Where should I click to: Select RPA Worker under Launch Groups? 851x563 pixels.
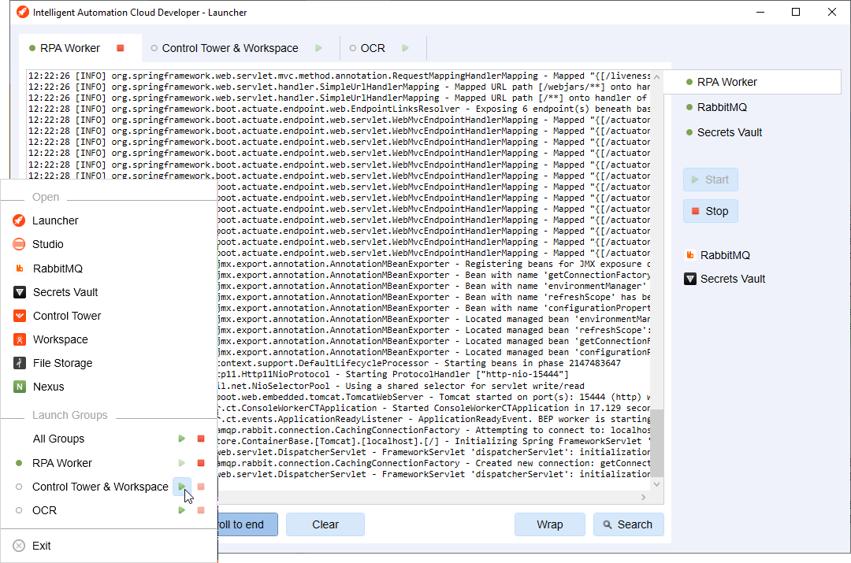tap(62, 463)
